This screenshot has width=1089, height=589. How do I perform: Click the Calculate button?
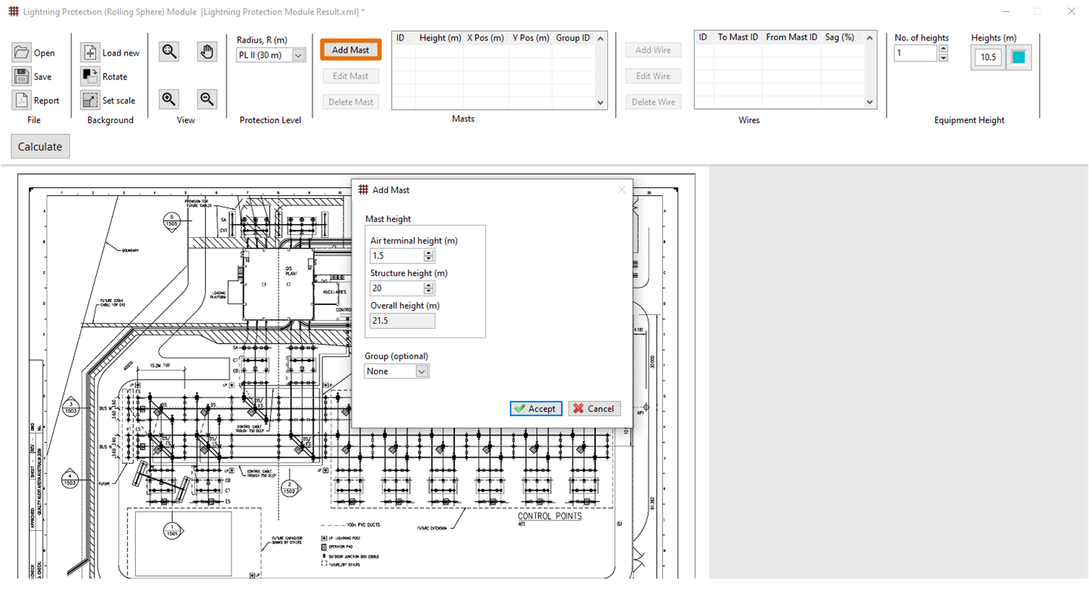coord(40,147)
